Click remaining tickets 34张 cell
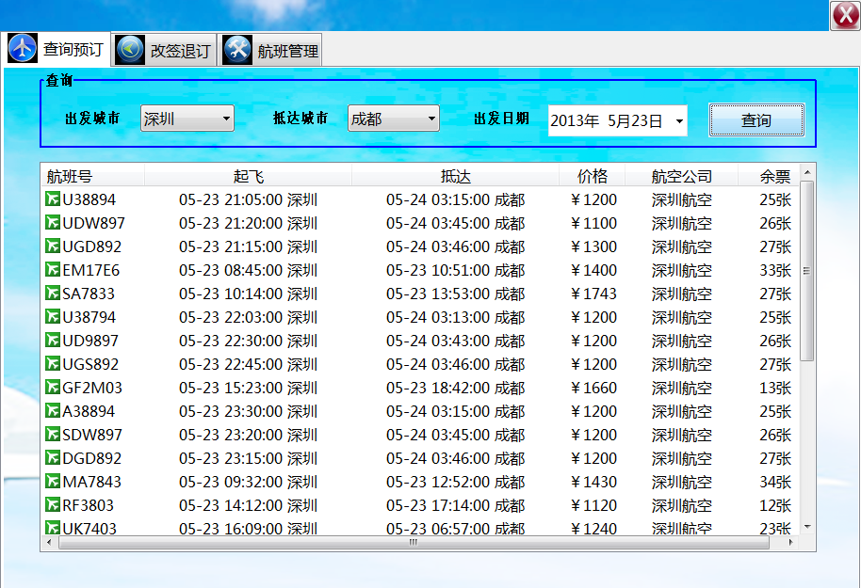The image size is (861, 588). pos(775,482)
